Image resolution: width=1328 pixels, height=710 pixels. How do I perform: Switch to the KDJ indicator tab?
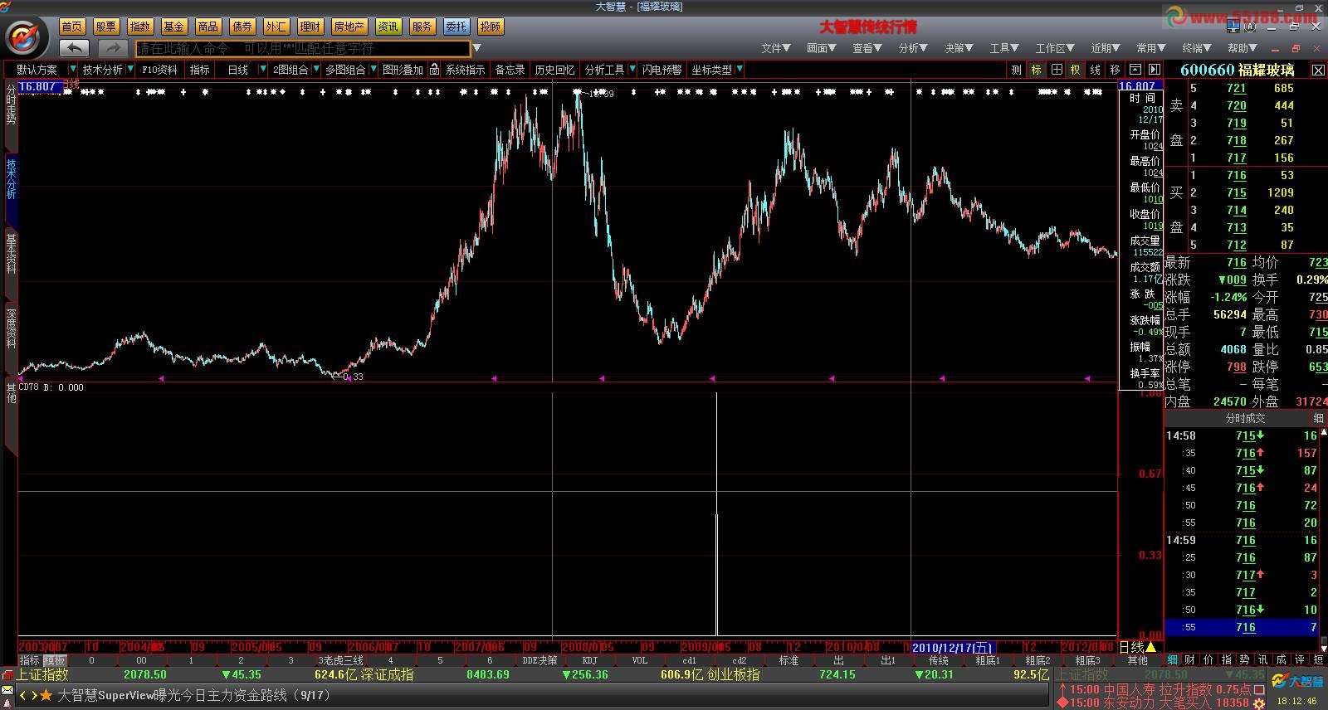[590, 661]
